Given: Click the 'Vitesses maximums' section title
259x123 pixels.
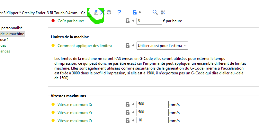Looking at the screenshot, I should pyautogui.click(x=68, y=96).
